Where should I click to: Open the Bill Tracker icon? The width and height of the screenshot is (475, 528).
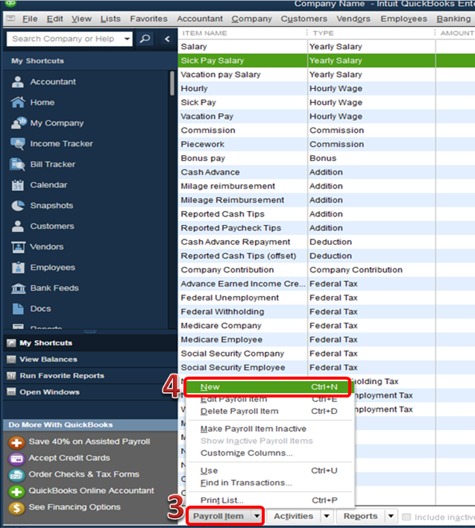(18, 164)
